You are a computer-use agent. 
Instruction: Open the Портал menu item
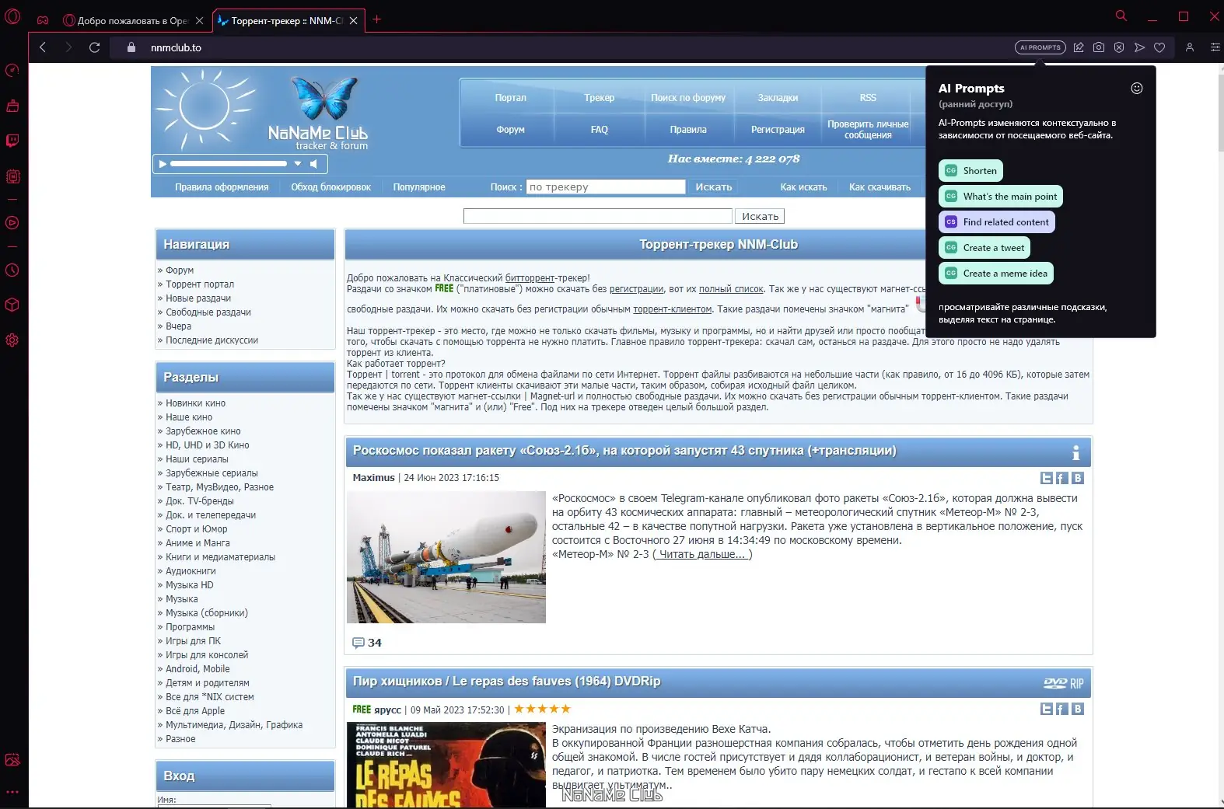pos(511,98)
